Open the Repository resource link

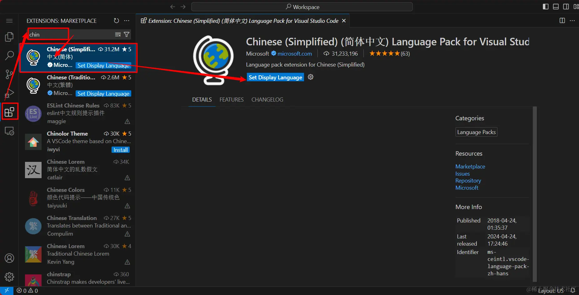click(468, 181)
